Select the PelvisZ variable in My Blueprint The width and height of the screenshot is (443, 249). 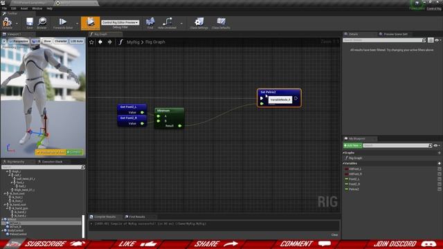354,189
